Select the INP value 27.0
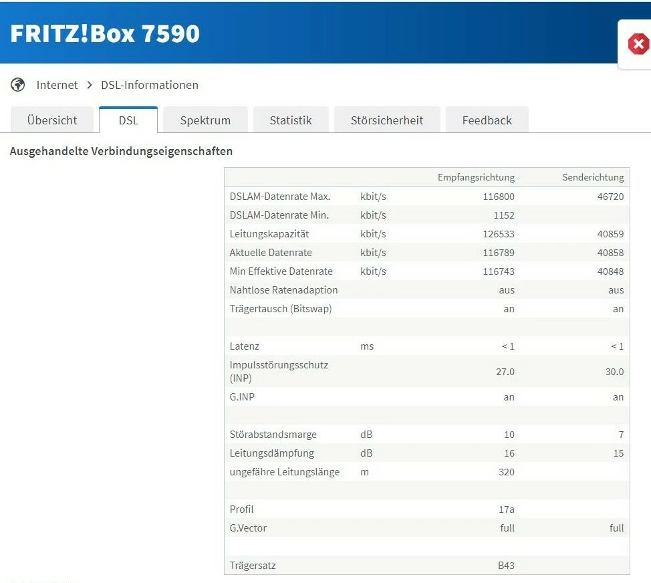651x583 pixels. click(x=505, y=372)
